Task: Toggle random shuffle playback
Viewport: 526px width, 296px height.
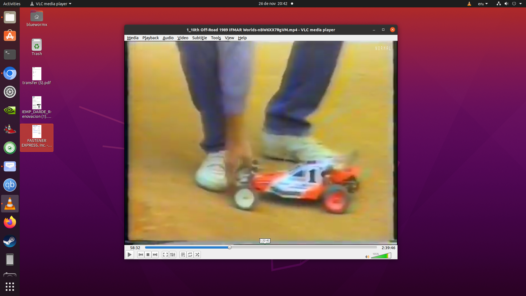Action: pos(197,255)
